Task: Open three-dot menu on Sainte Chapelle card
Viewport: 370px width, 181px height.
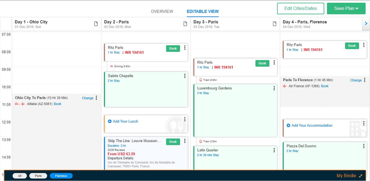Action: click(x=185, y=76)
